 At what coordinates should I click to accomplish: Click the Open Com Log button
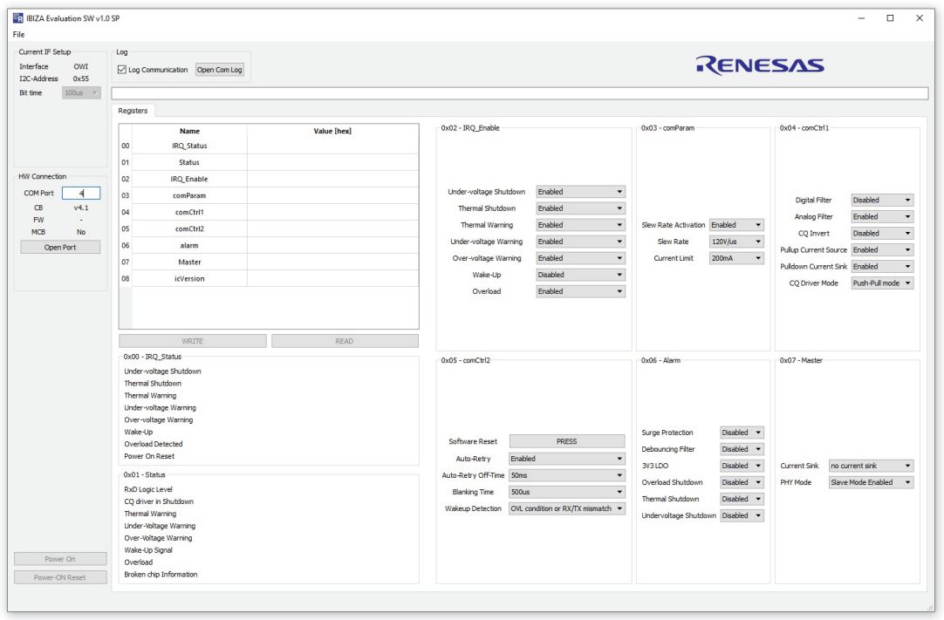click(x=220, y=70)
